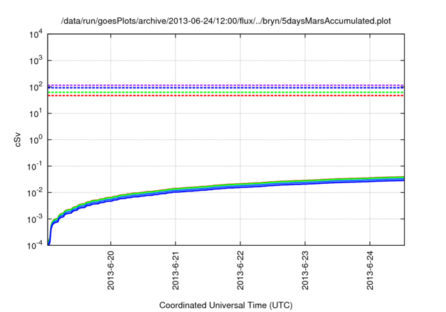Click the 2013-6-22 date tick label
The height and width of the screenshot is (312, 446).
[240, 270]
